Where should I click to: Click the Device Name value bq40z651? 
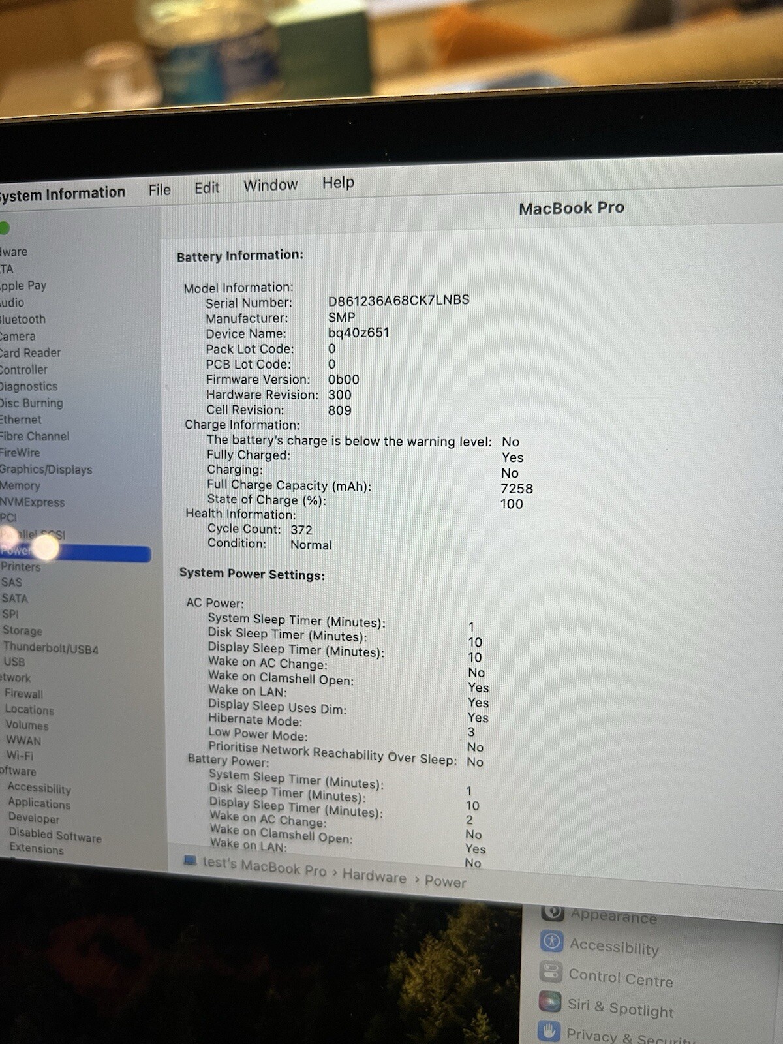358,332
